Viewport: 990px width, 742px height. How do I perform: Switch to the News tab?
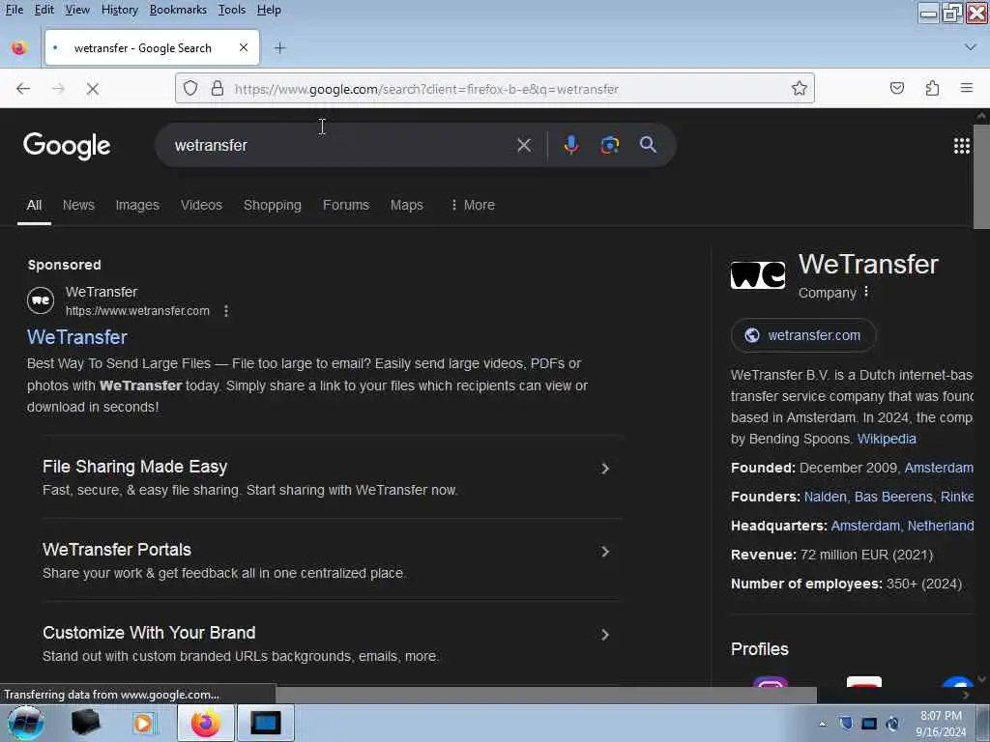coord(78,205)
